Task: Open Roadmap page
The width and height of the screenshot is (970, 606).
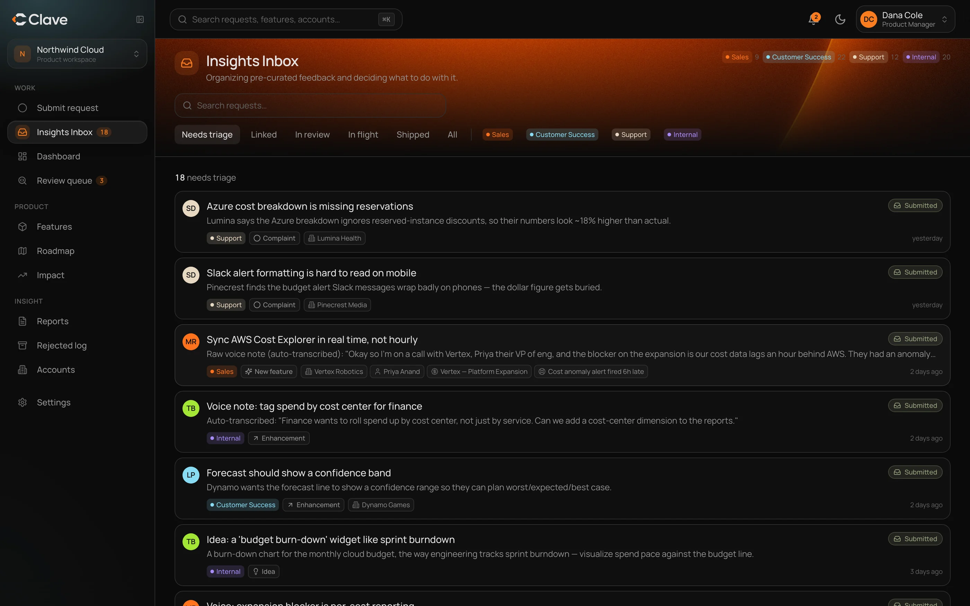Action: coord(77,251)
